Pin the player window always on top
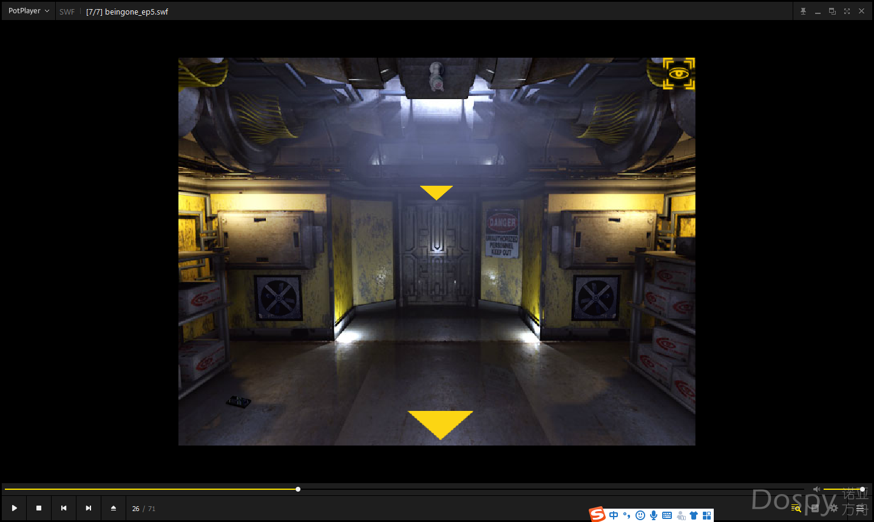The width and height of the screenshot is (874, 522). [x=803, y=11]
